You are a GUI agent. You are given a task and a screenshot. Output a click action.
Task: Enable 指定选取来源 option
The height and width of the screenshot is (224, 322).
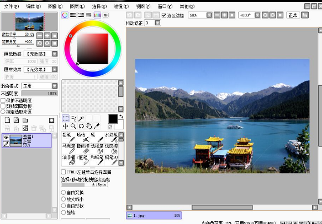pos(3,112)
